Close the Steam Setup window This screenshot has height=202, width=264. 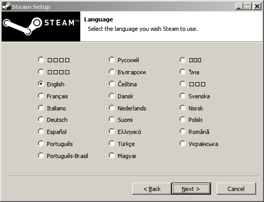coord(257,6)
